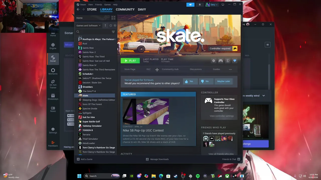The image size is (321, 180).
Task: Open the Steam notifications bell
Action: (200, 4)
